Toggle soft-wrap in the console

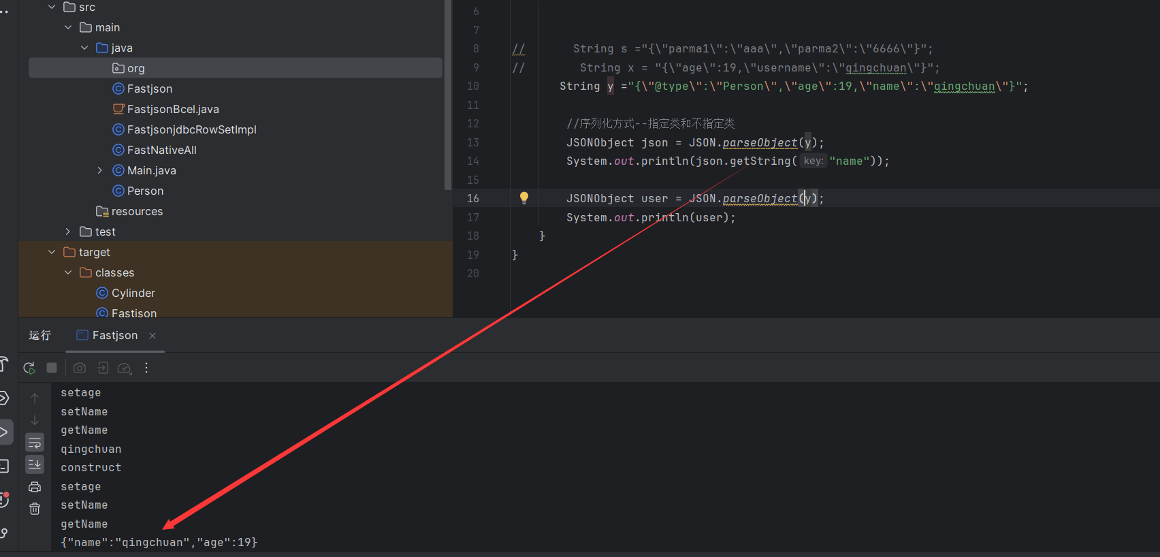(x=35, y=443)
